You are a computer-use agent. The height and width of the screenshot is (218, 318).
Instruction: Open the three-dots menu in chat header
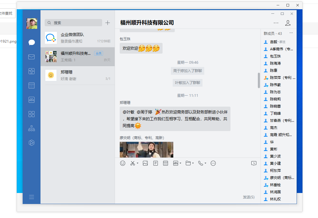tap(276, 23)
